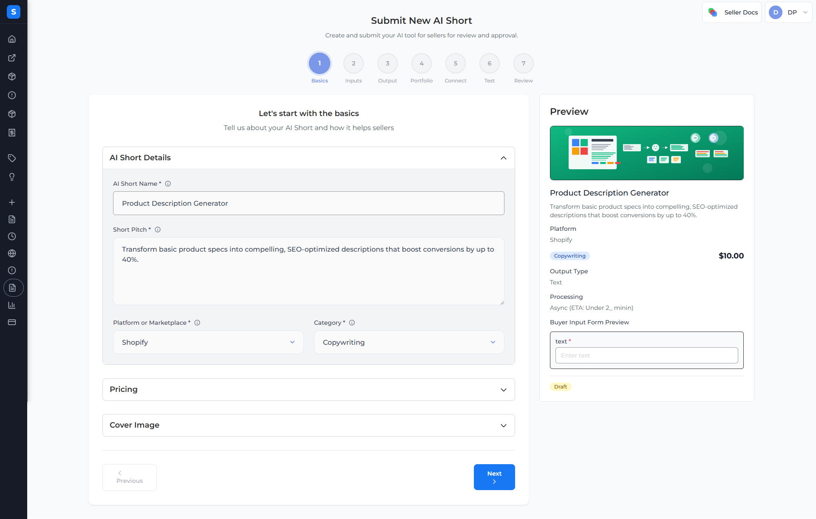Expand the Cover Image section

(309, 425)
